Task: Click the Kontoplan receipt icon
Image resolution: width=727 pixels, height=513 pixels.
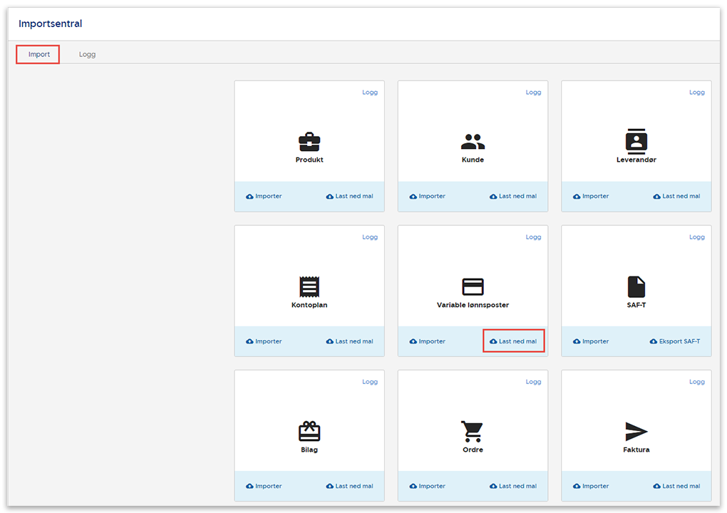Action: pyautogui.click(x=309, y=287)
